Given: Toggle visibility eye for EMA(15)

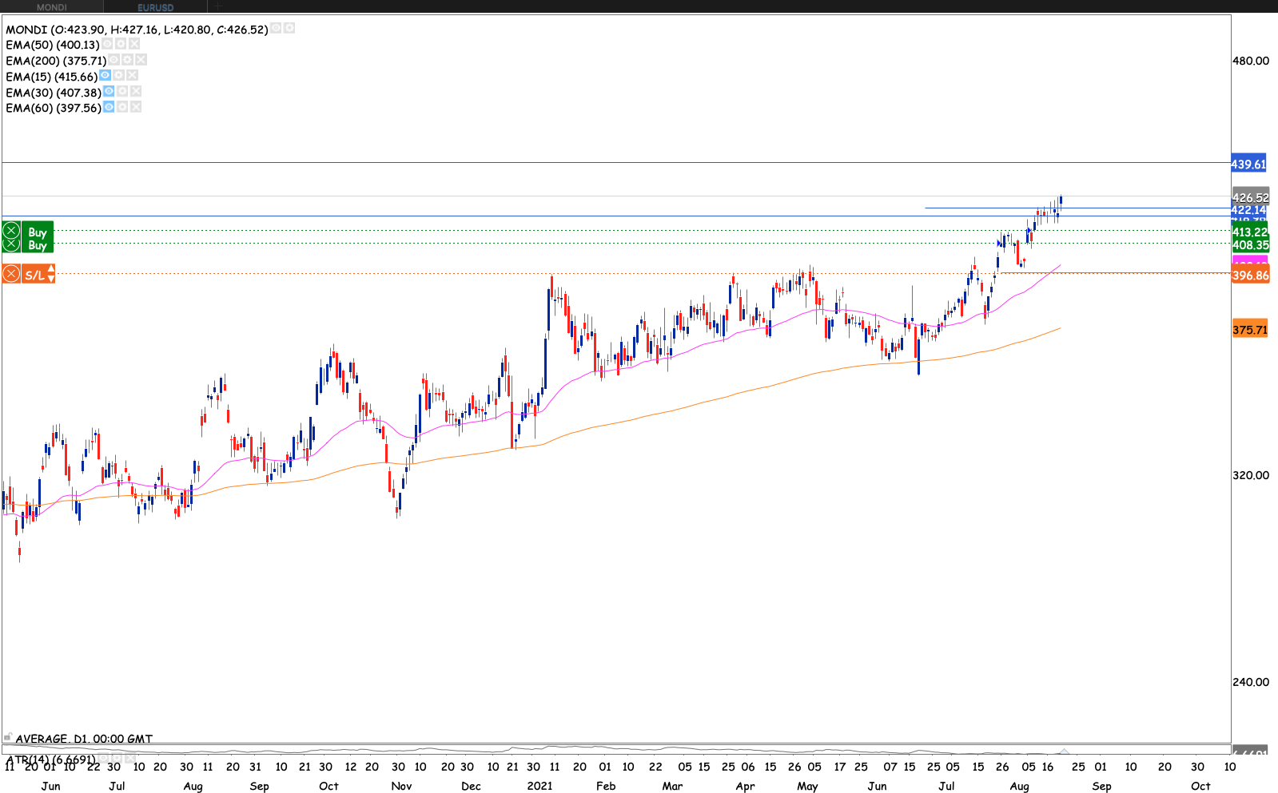Looking at the screenshot, I should [105, 76].
